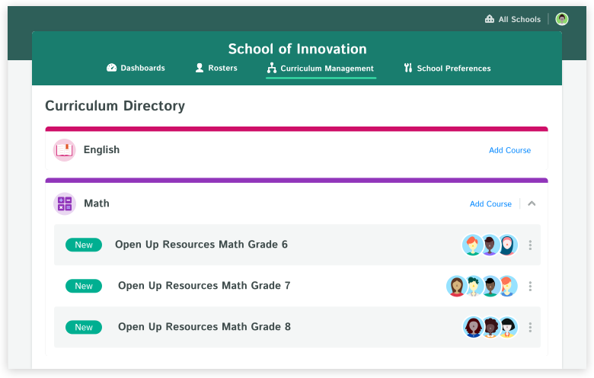Image resolution: width=594 pixels, height=378 pixels.
Task: Click the New badge on Grade 8
Action: click(84, 327)
